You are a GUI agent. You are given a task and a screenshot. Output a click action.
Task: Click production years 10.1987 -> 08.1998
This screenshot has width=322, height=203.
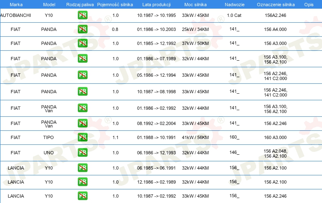(156, 92)
